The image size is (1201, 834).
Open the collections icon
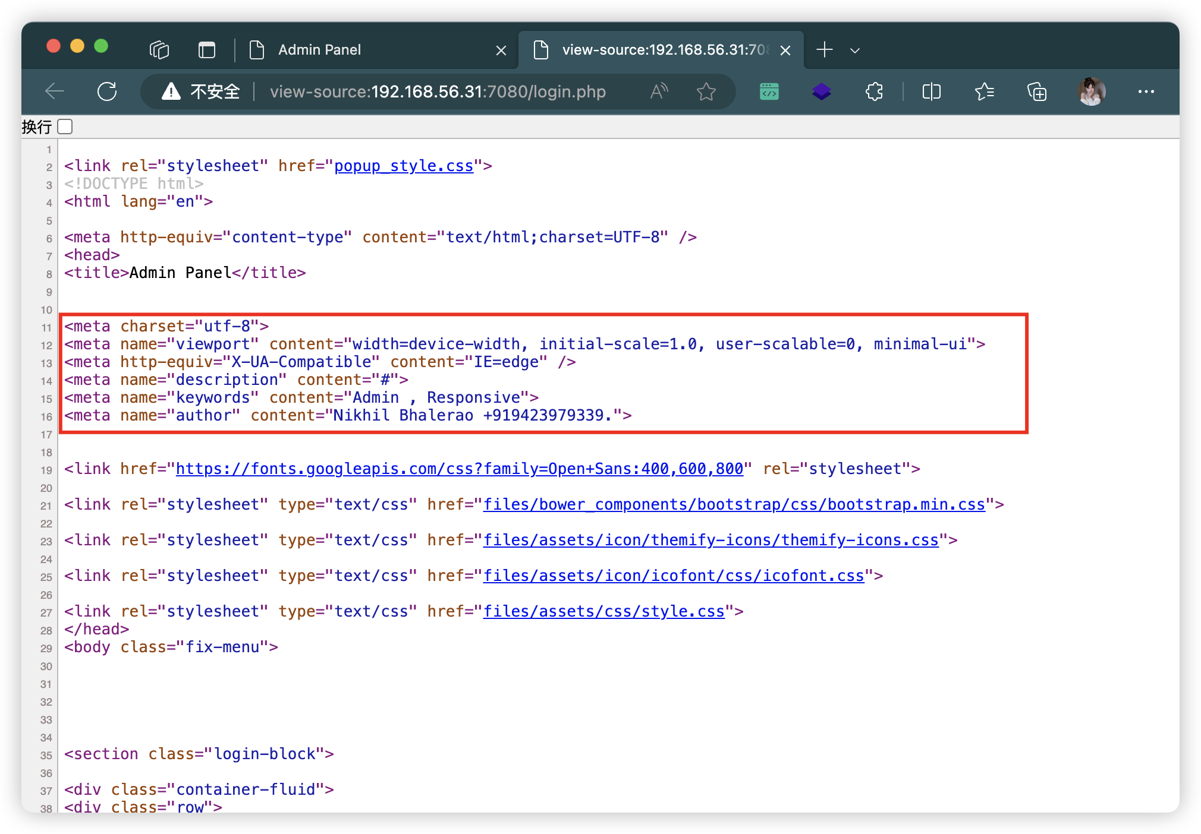[1037, 91]
